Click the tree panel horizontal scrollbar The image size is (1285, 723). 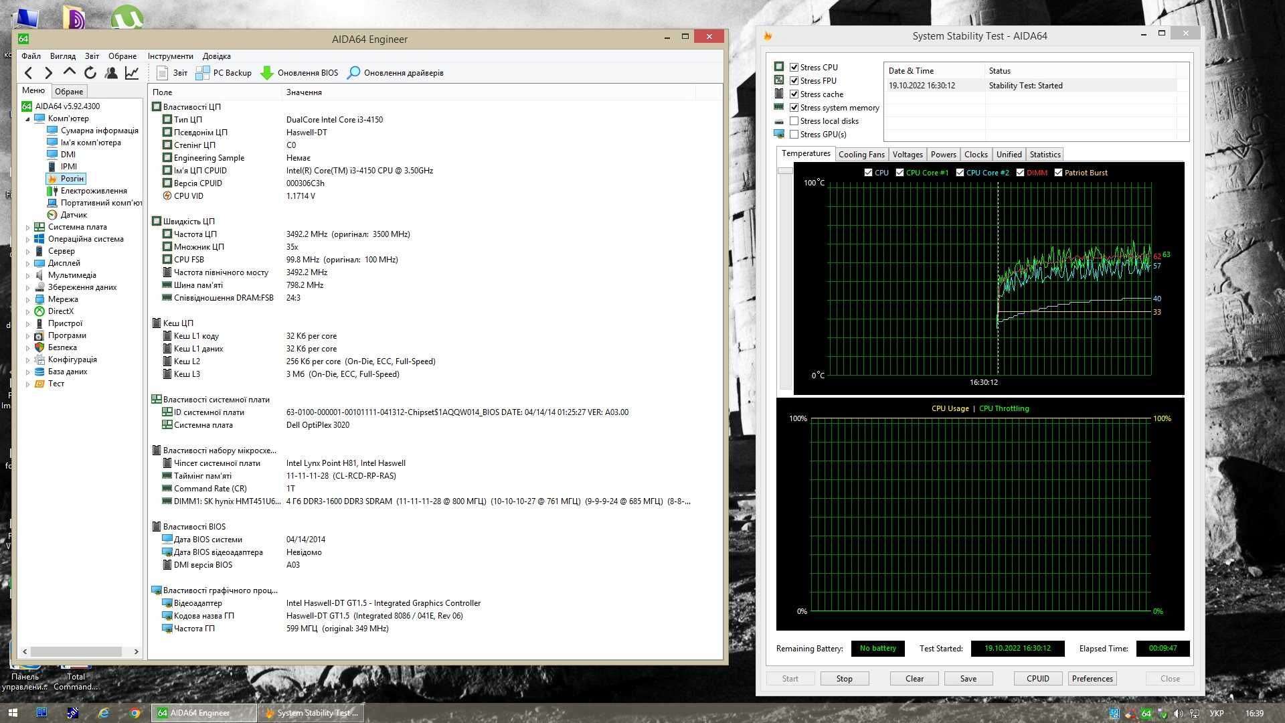[76, 651]
